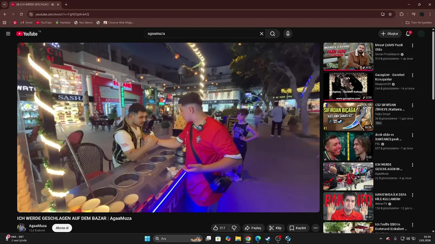Like the video with the thumbs up

point(219,228)
